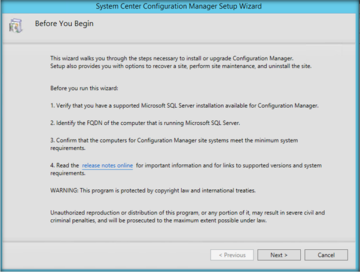Open the release notes online link
Viewport: 360px width, 272px height.
[x=108, y=165]
